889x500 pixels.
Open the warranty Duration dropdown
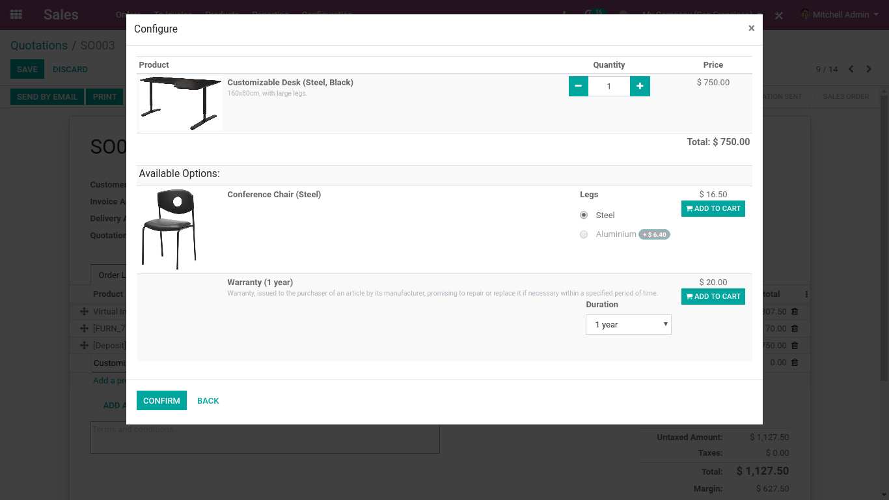[628, 325]
